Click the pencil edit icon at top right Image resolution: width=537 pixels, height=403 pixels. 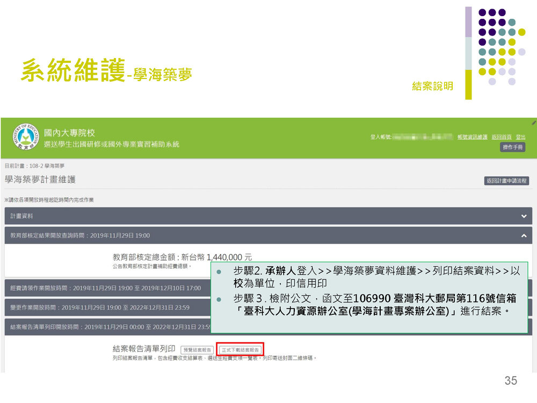click(x=533, y=123)
